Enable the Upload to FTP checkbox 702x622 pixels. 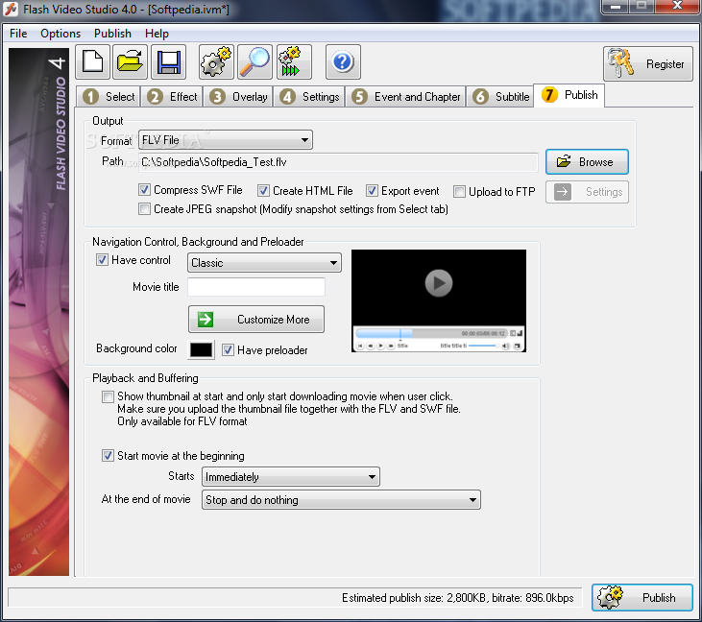click(459, 192)
